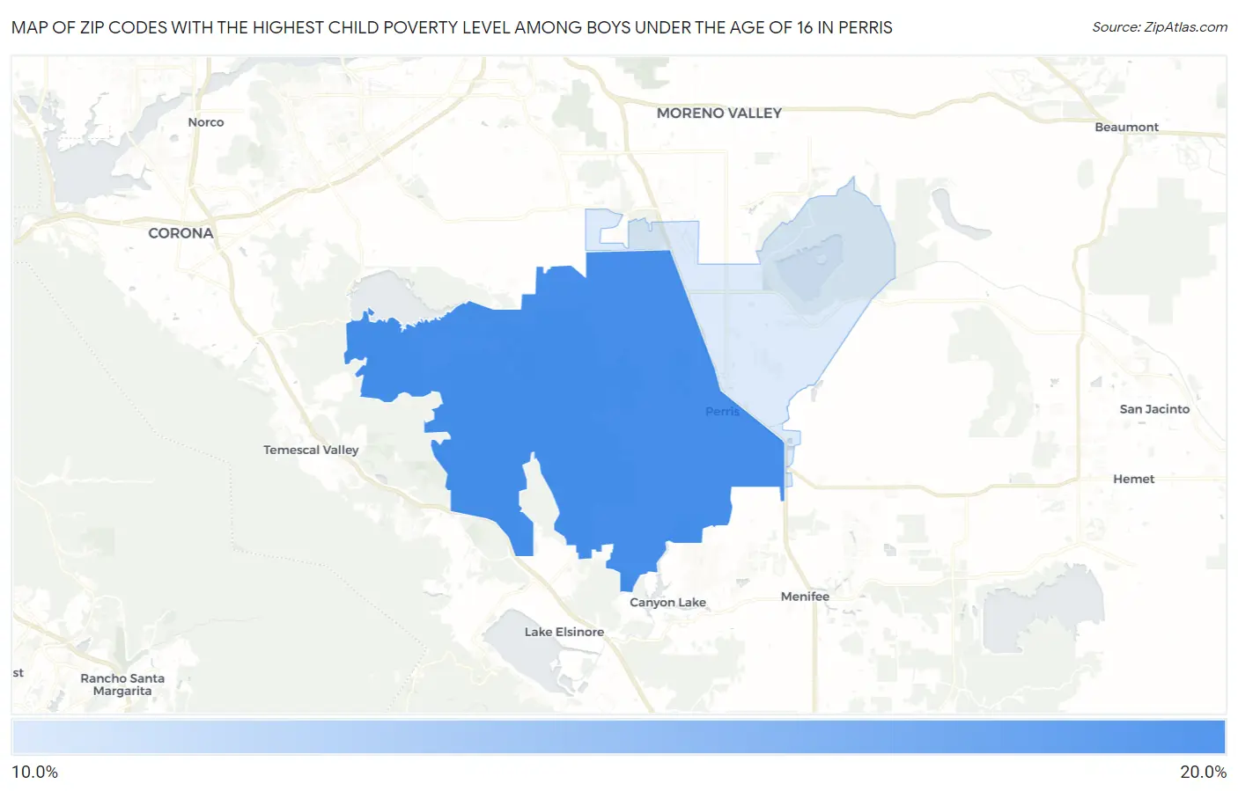Click the 10.0% legend minimum value
The width and height of the screenshot is (1238, 791).
point(35,772)
